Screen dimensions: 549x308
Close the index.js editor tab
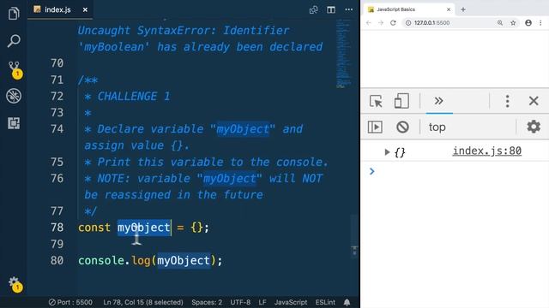85,9
